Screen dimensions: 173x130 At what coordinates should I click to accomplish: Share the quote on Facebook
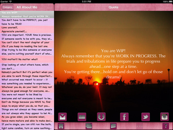124,117
